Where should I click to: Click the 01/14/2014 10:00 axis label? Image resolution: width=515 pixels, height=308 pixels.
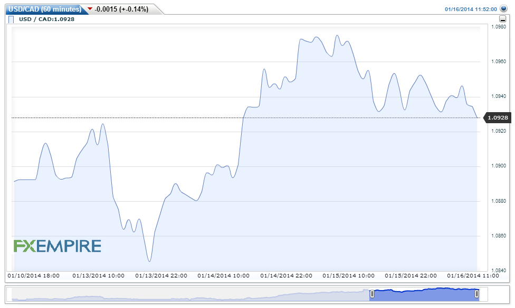point(224,275)
